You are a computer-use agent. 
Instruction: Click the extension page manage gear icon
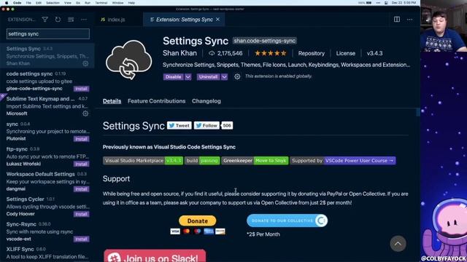(237, 76)
